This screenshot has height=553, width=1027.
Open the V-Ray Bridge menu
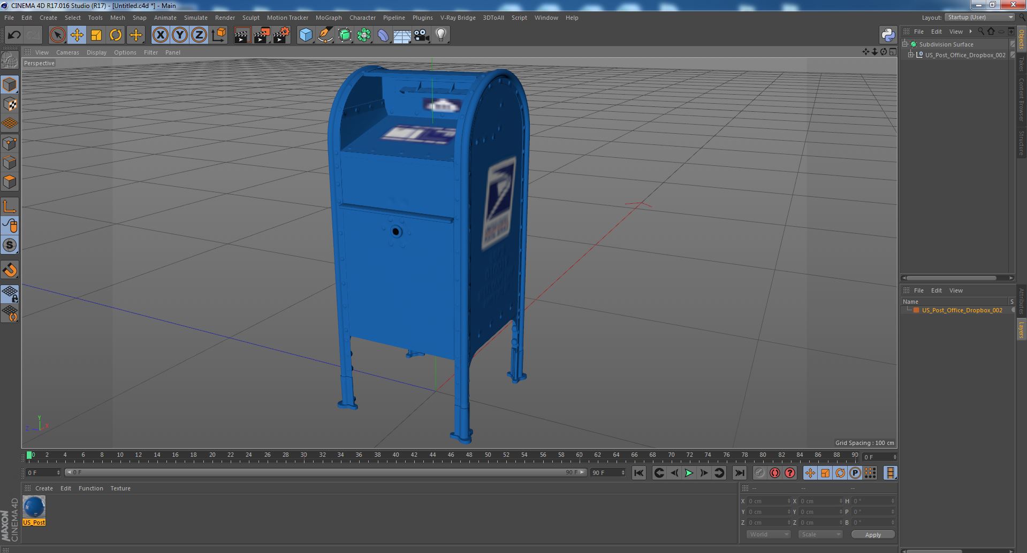click(458, 18)
